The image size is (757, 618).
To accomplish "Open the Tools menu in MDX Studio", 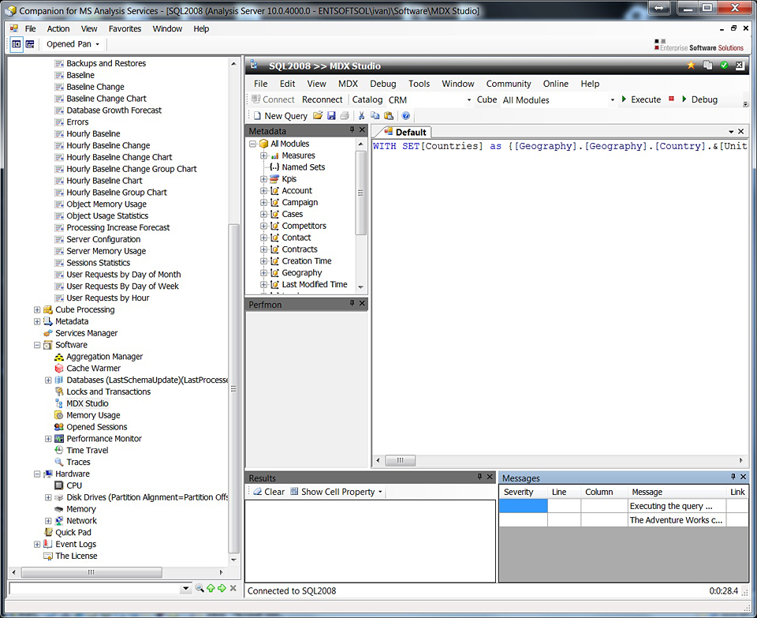I will click(x=419, y=84).
